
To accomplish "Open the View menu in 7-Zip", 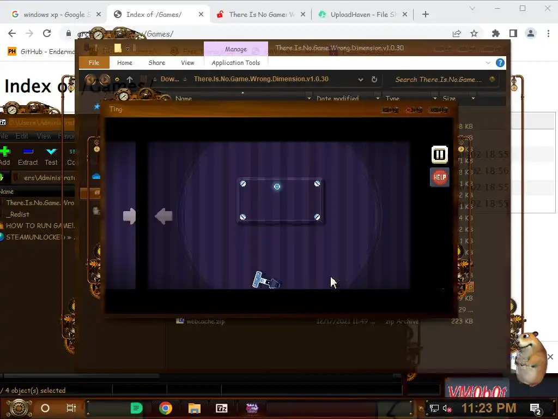I will point(44,136).
